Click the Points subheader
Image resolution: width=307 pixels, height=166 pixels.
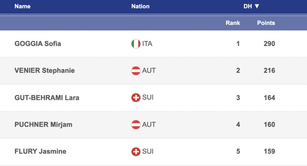tap(266, 23)
